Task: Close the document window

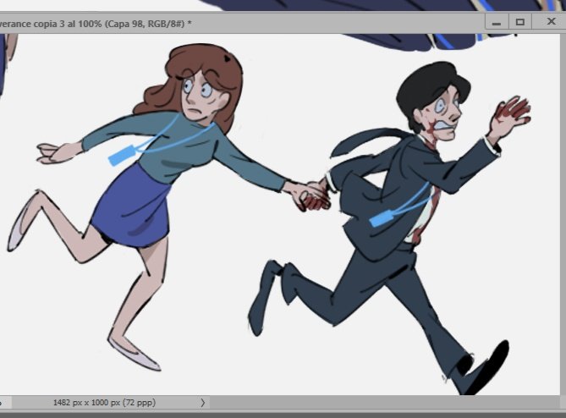Action: [x=551, y=22]
